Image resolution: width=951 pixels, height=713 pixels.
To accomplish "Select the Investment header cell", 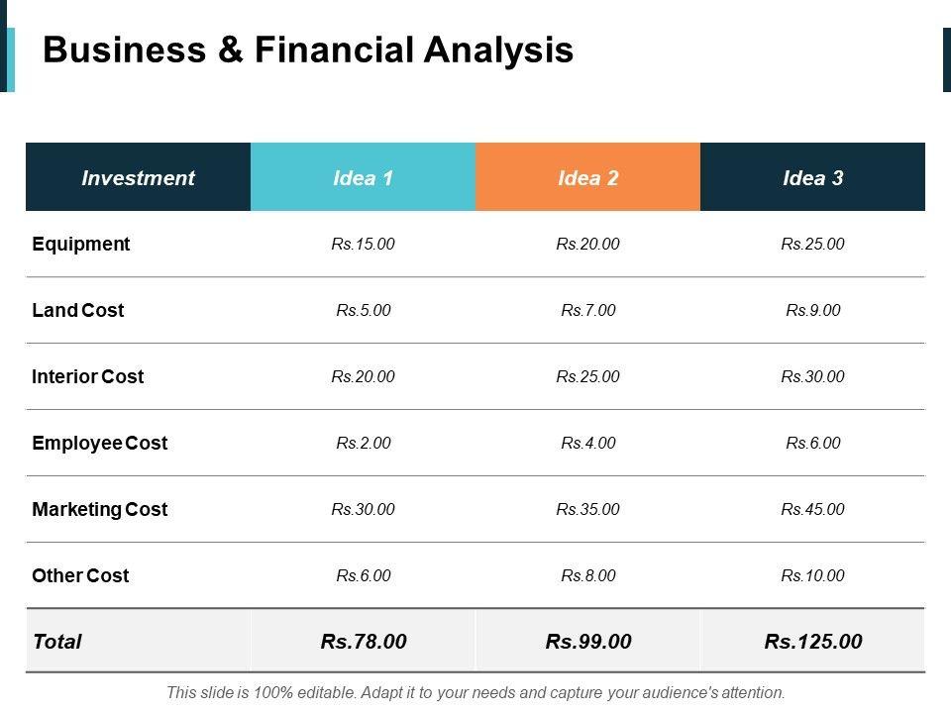I will pos(138,178).
